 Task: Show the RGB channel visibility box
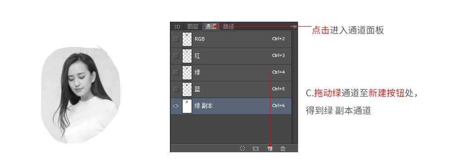pyautogui.click(x=176, y=39)
